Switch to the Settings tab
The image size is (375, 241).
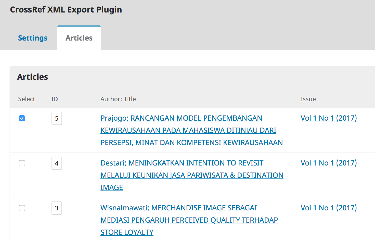[33, 38]
